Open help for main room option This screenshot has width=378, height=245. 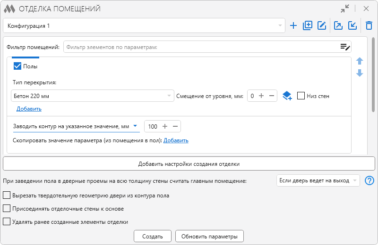click(369, 180)
